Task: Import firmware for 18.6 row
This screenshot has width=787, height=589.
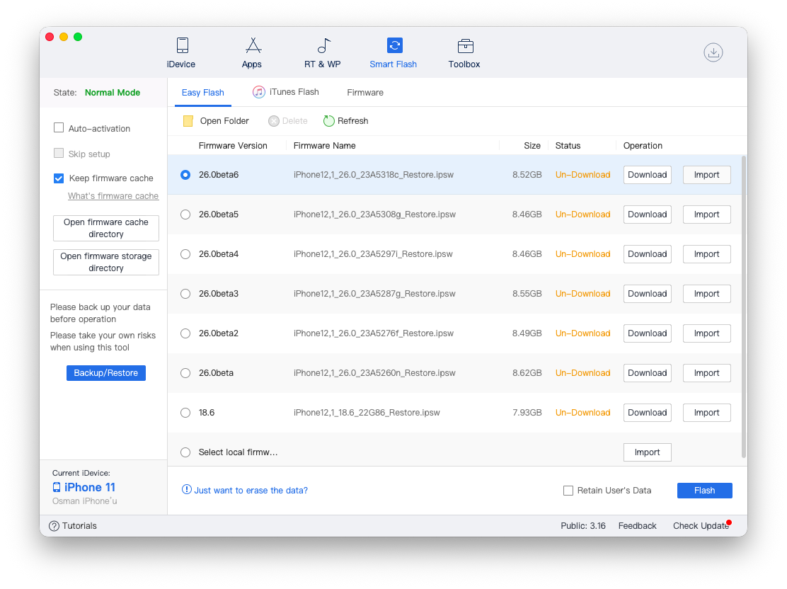Action: (707, 413)
